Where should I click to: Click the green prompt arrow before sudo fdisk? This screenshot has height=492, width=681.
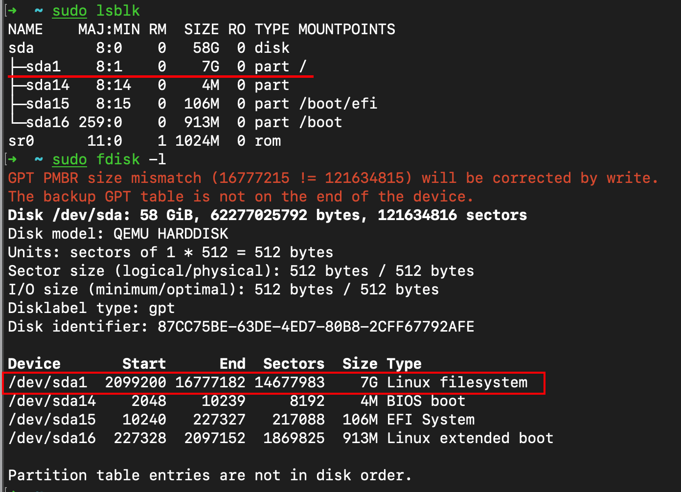(13, 159)
